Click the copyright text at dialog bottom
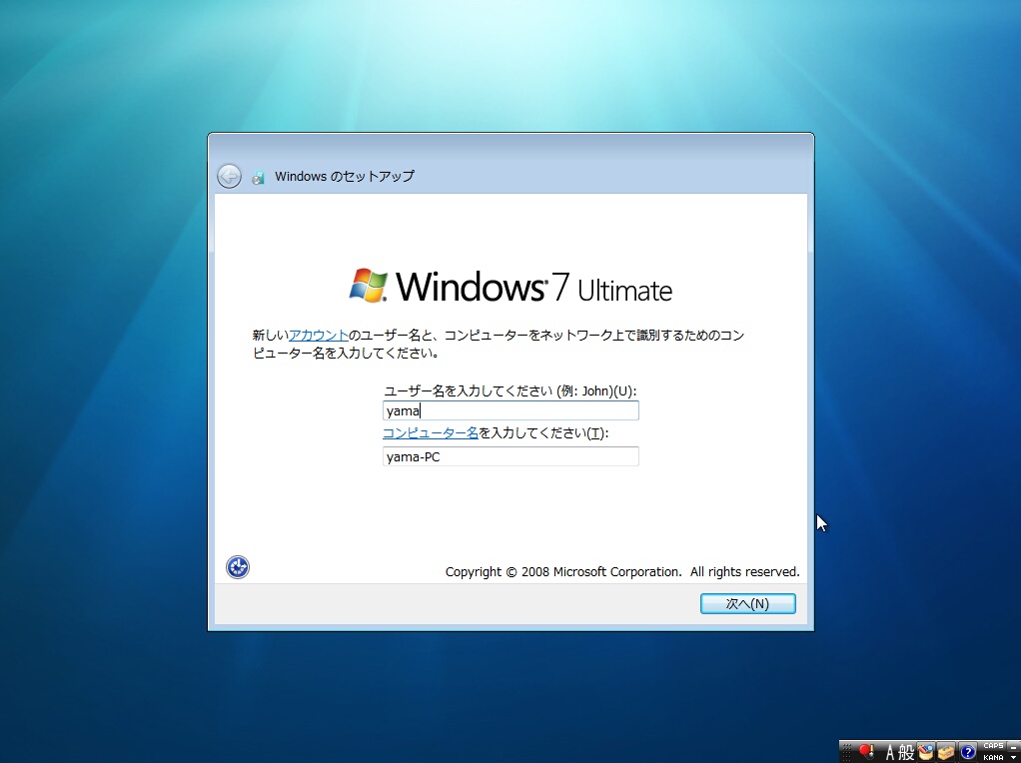The image size is (1021, 763). (622, 571)
